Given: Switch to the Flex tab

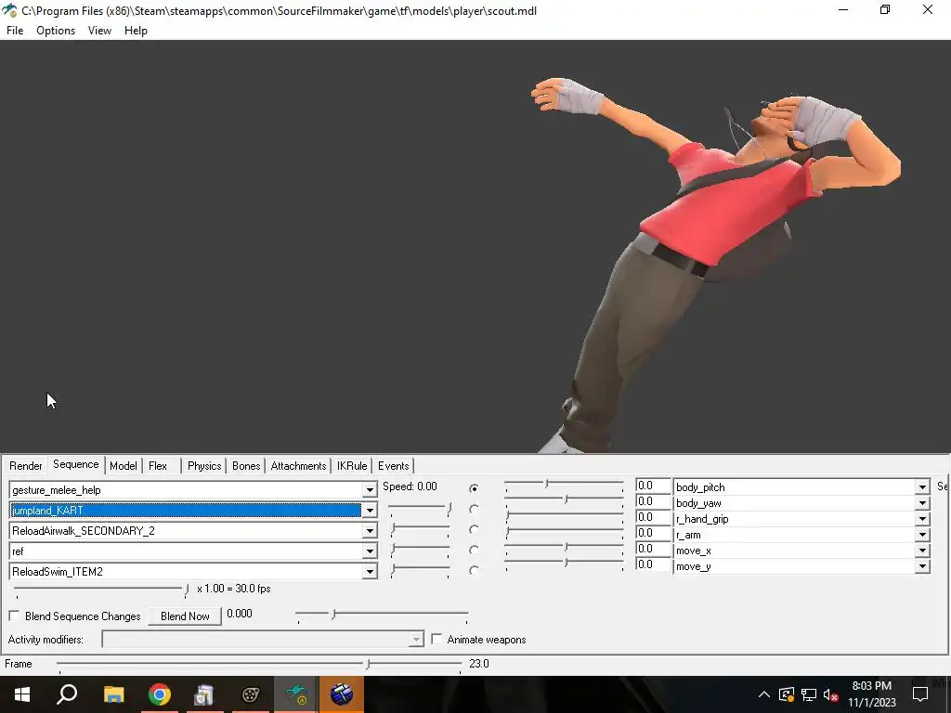Looking at the screenshot, I should click(158, 466).
